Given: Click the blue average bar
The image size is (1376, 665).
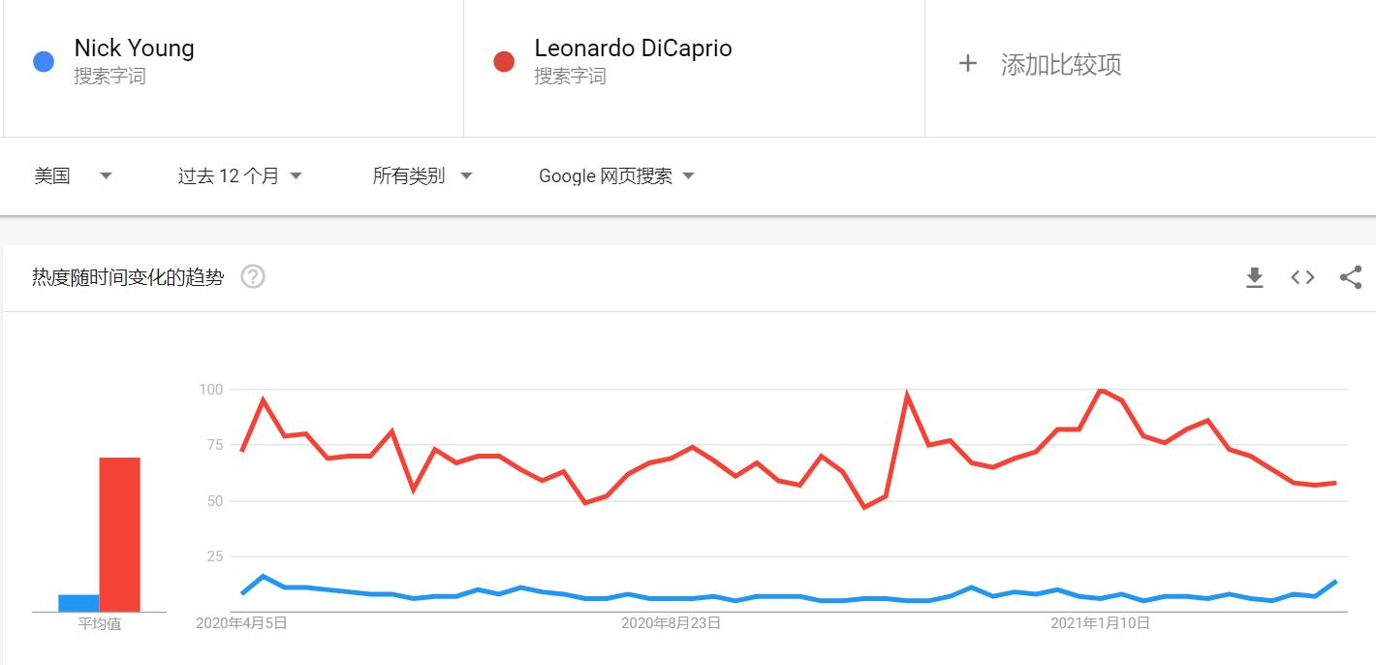Looking at the screenshot, I should click(78, 603).
